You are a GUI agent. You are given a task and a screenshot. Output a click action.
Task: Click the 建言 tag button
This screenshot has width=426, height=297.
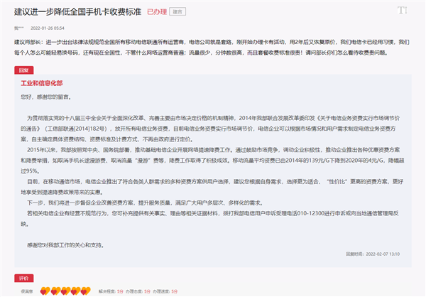tap(177, 11)
